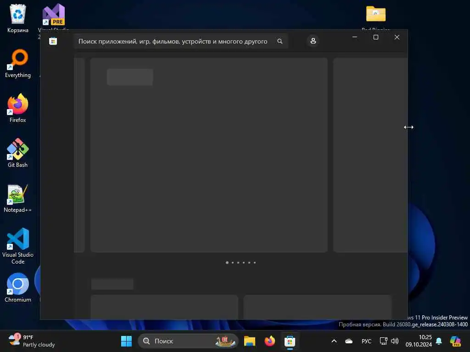Open Firefox from the taskbar
This screenshot has height=352, width=470.
(270, 341)
